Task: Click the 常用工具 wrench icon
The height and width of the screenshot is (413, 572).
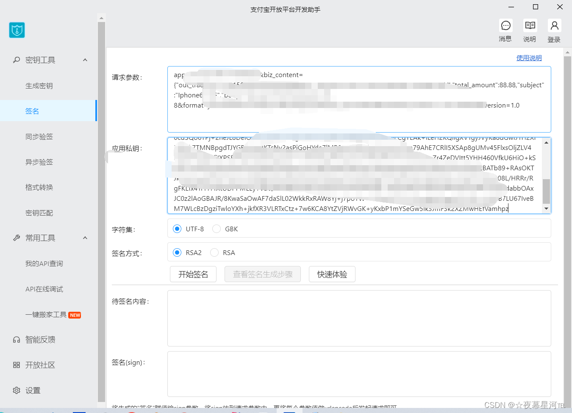Action: point(17,238)
